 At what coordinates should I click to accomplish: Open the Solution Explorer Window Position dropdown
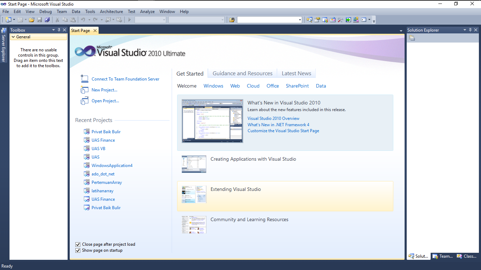465,30
